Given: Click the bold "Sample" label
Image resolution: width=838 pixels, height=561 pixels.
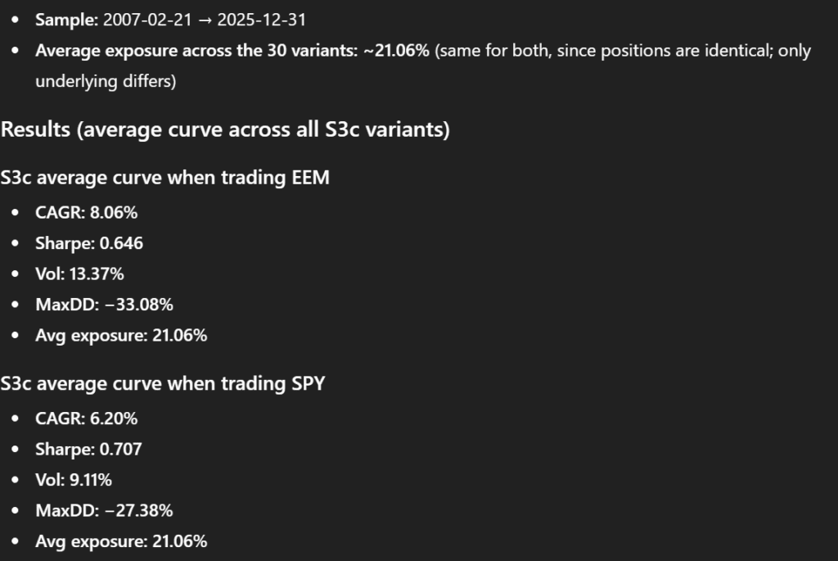Looking at the screenshot, I should point(65,20).
